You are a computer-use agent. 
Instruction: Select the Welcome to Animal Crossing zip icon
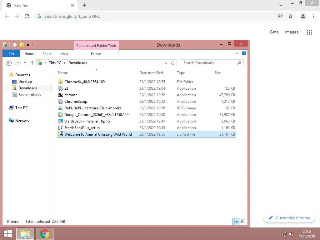tap(60, 134)
